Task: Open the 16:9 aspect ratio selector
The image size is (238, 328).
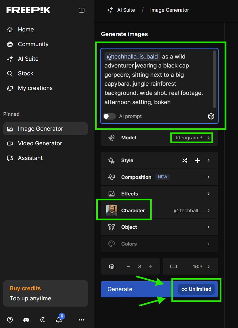Action: click(190, 266)
